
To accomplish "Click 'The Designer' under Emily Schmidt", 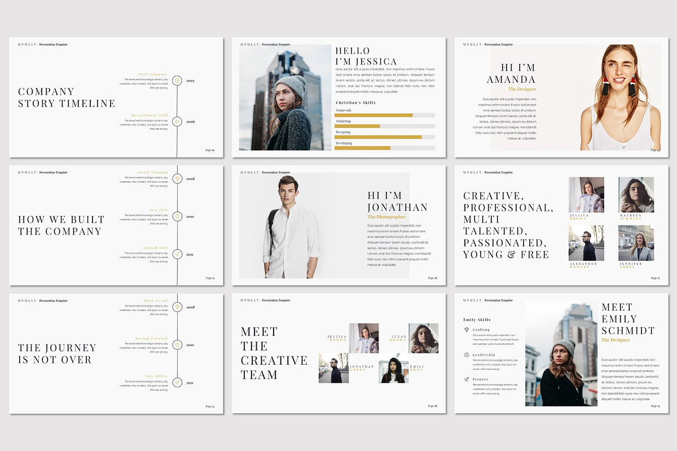I will pos(616,340).
